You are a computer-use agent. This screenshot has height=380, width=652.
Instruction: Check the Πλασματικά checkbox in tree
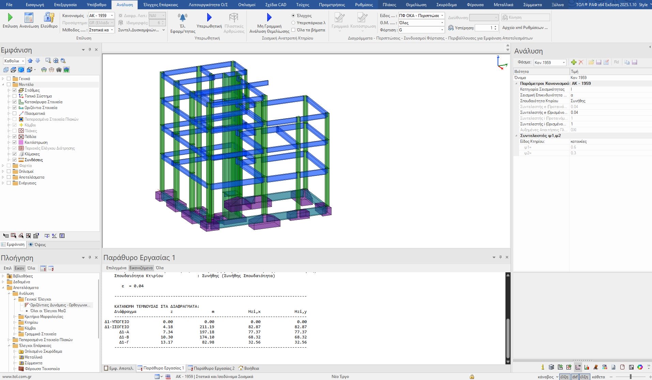(x=15, y=113)
